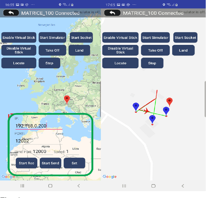
Task: Select the leftmost blue waypoint pin
Action: (136, 107)
